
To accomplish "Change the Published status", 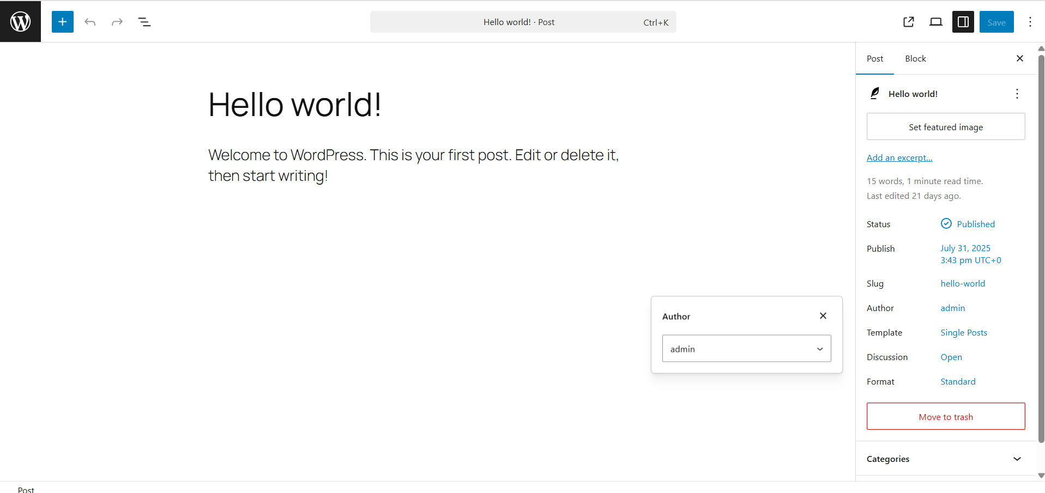I will click(968, 224).
